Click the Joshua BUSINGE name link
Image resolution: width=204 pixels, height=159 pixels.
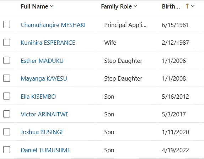click(x=42, y=132)
